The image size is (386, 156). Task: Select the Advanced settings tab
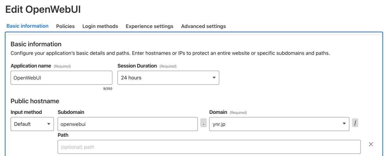click(203, 26)
